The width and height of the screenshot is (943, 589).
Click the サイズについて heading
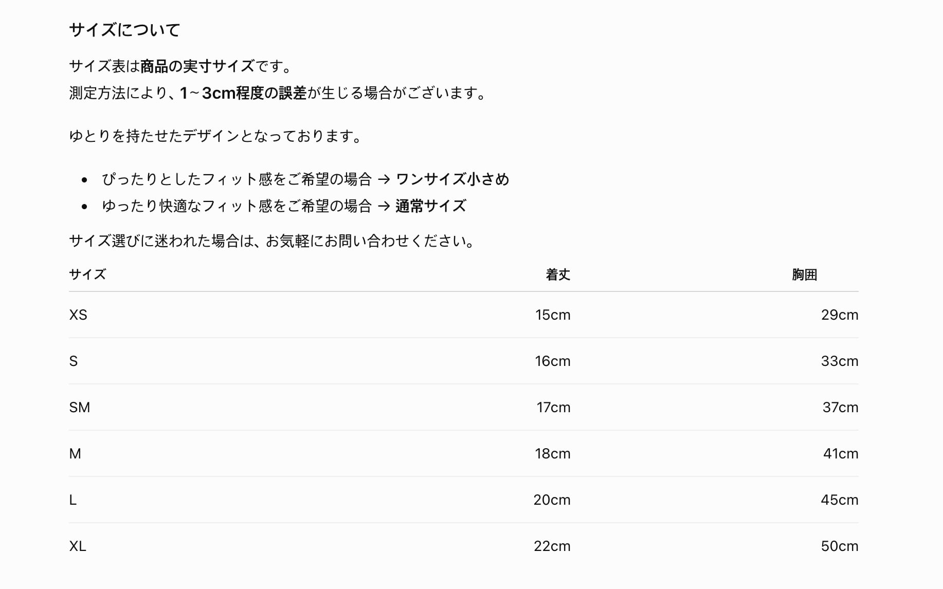point(124,30)
